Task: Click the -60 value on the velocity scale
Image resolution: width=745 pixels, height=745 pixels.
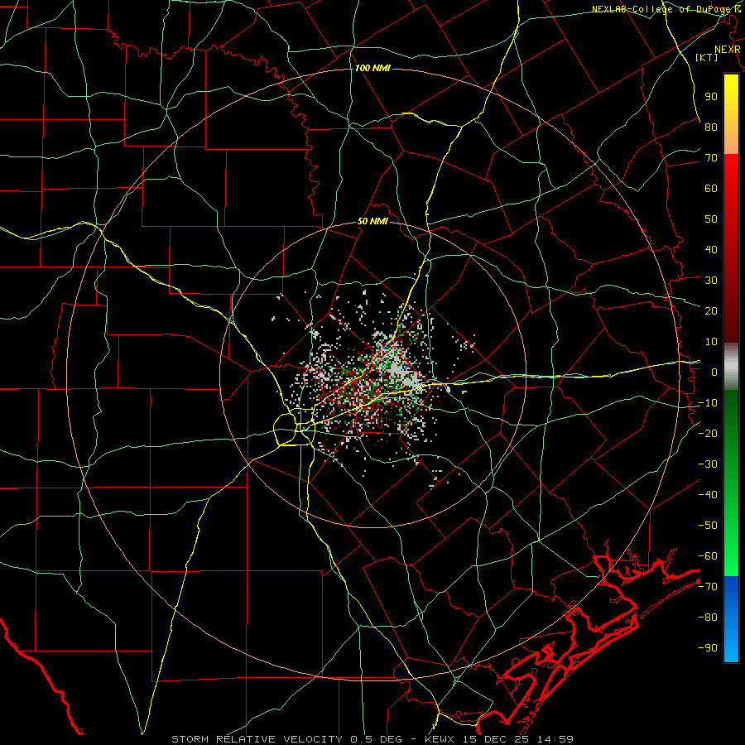Action: [708, 556]
